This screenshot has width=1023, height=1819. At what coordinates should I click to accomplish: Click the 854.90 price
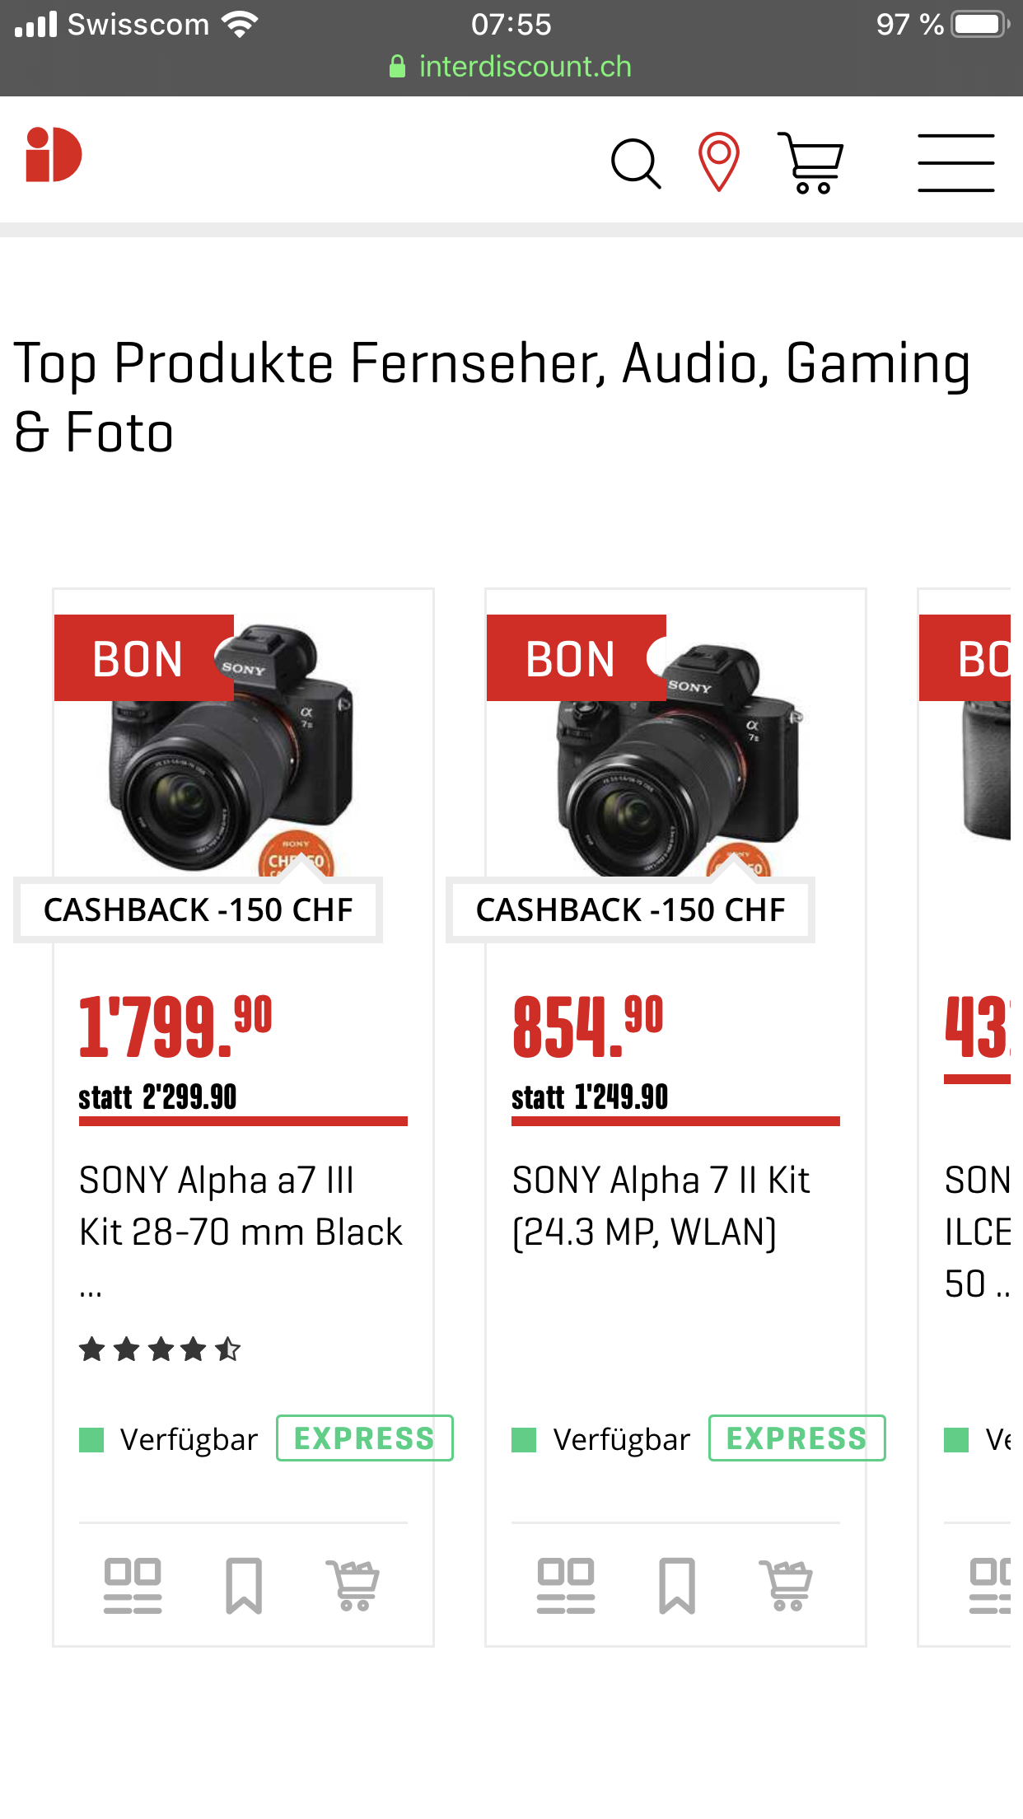point(587,1026)
